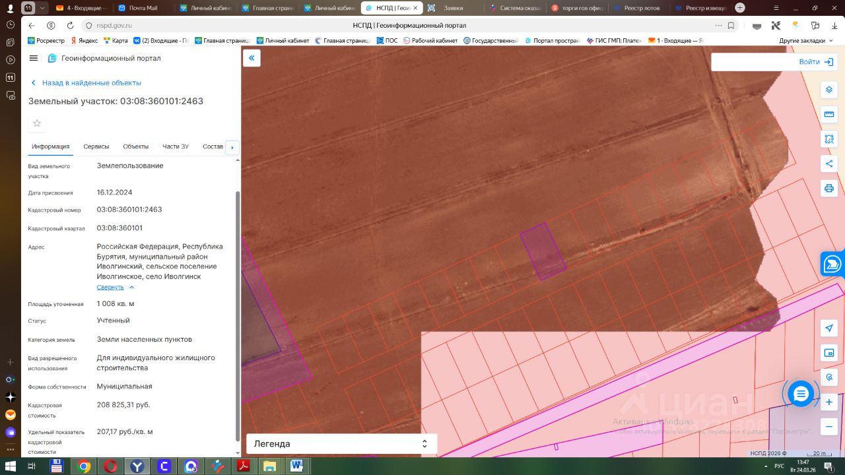Click the info panel vertical scrollbar
This screenshot has height=475, width=845.
pos(238,317)
